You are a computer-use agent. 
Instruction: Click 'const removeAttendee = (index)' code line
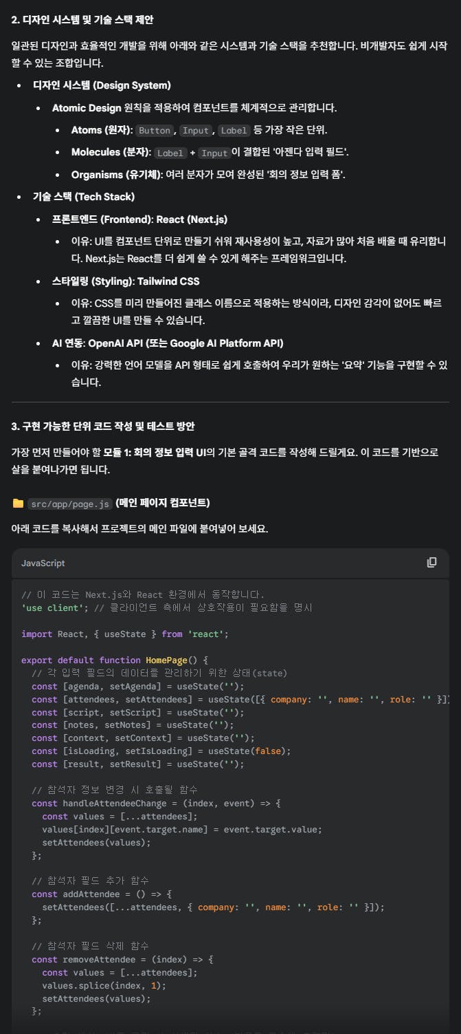tap(122, 959)
